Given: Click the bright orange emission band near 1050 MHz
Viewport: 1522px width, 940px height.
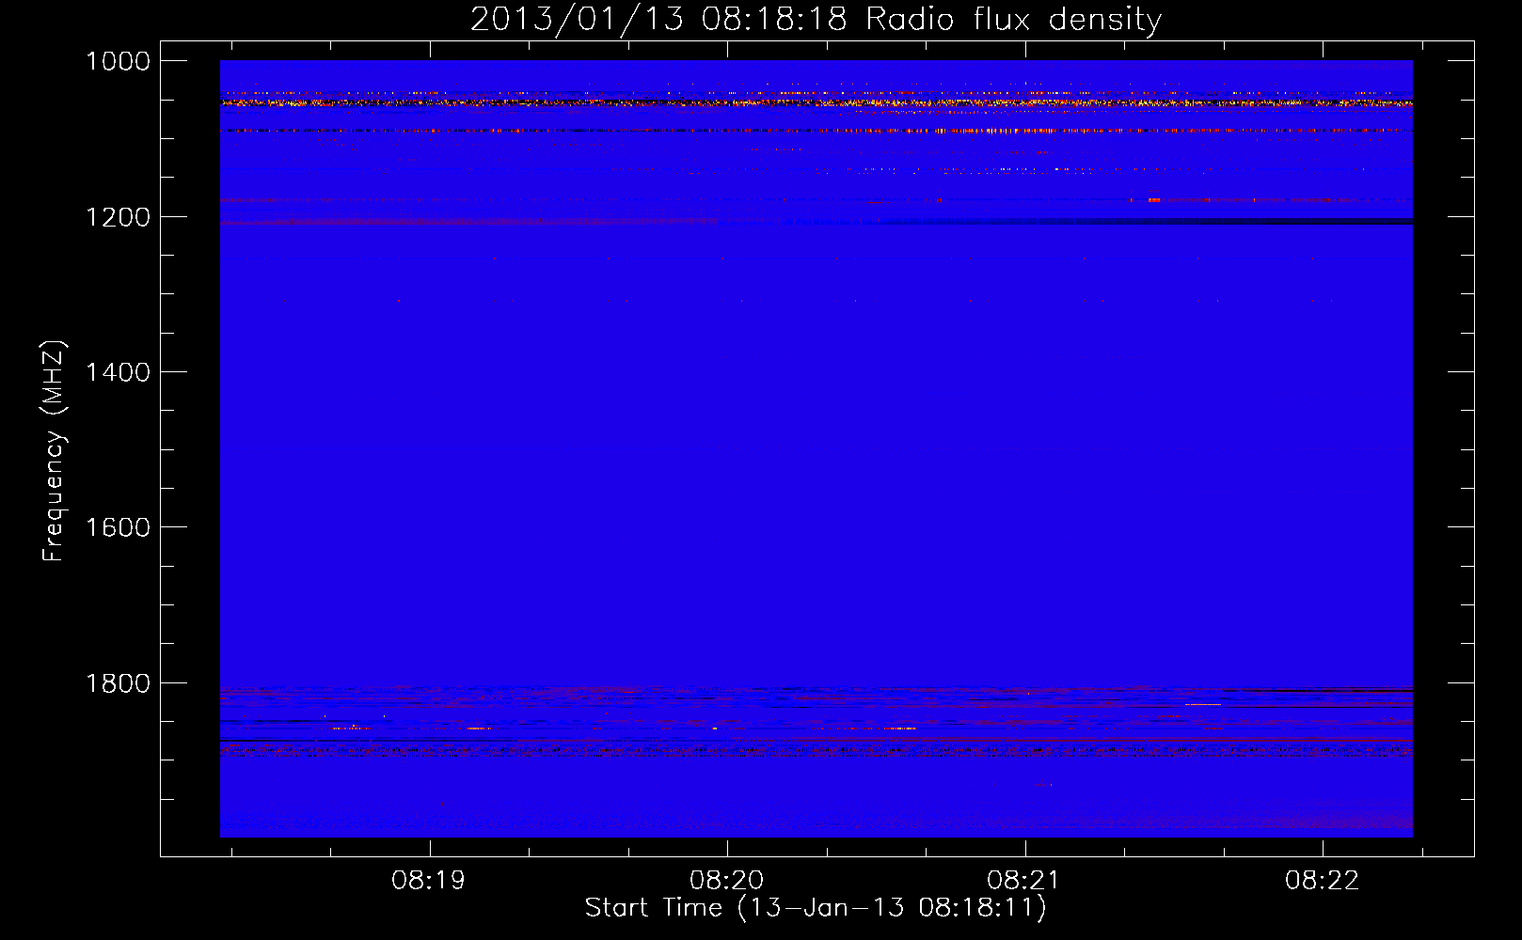Looking at the screenshot, I should 816,102.
